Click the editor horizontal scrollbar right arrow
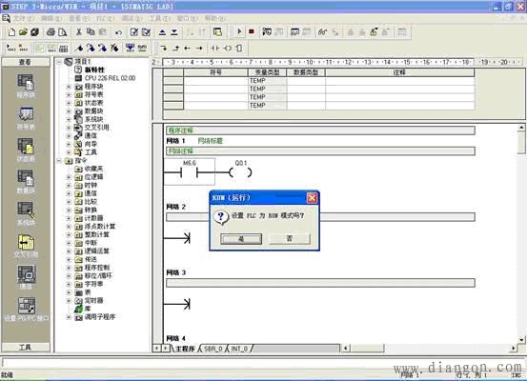Viewport: 527px width, 381px height. 514,349
